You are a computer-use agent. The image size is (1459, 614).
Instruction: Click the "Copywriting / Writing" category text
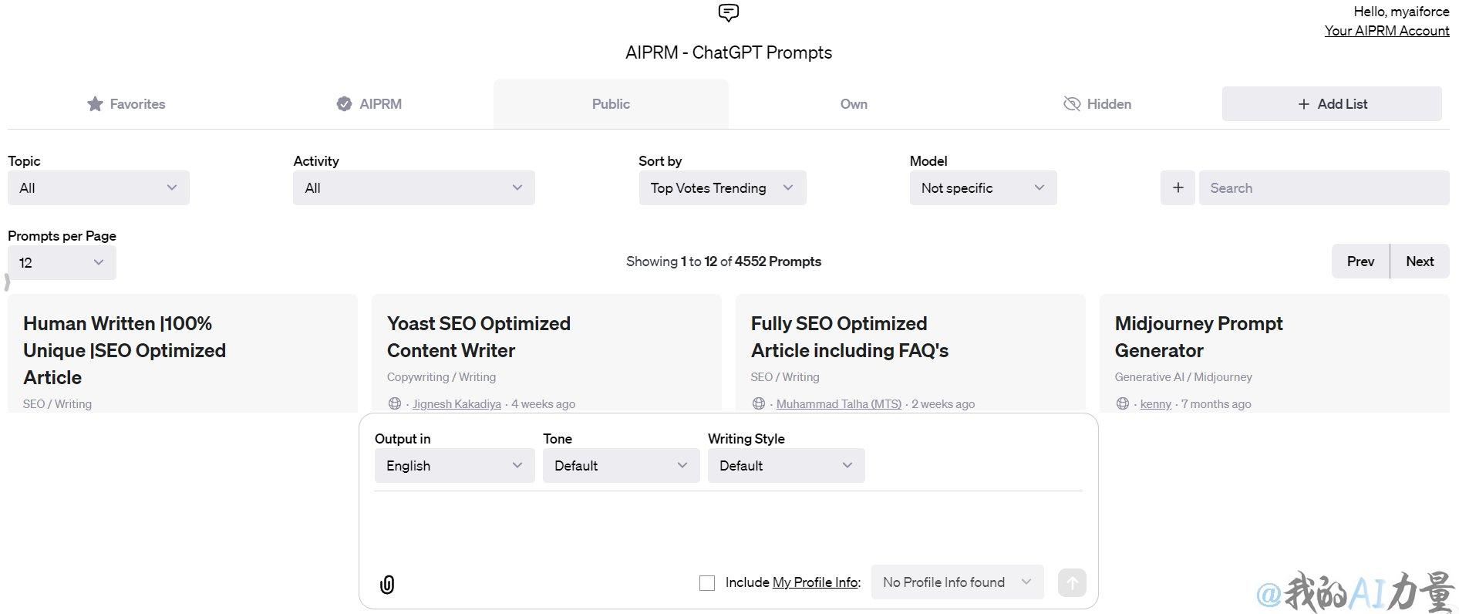441,377
